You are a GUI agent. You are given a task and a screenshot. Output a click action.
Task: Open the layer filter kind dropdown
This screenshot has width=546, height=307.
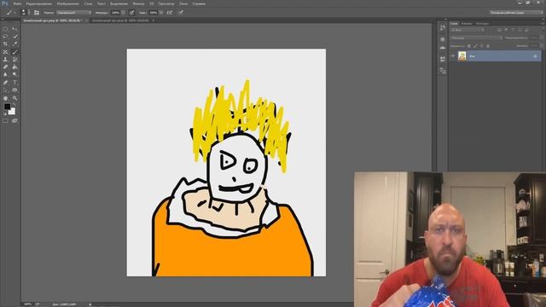pyautogui.click(x=468, y=31)
